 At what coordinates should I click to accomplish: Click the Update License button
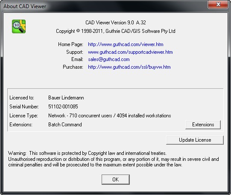195,140
